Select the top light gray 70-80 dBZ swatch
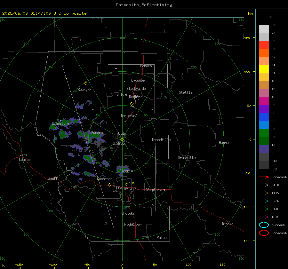The image size is (288, 269). (x=264, y=29)
